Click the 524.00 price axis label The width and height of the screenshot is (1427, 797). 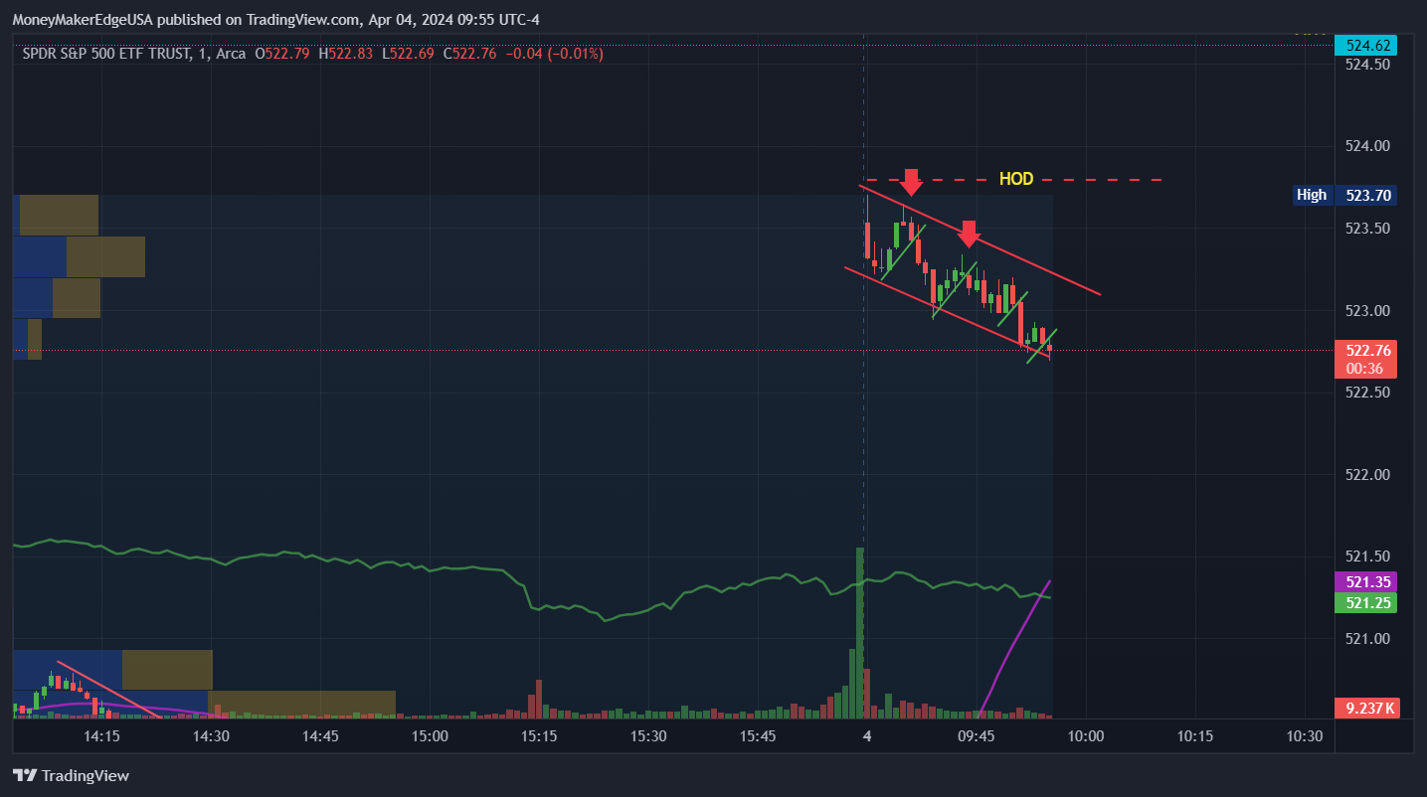[1367, 146]
